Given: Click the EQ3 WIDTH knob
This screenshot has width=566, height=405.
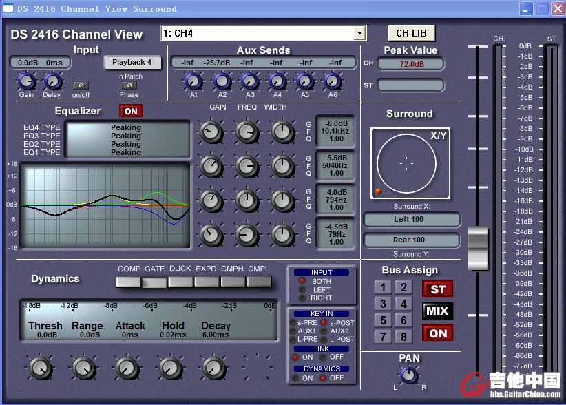Looking at the screenshot, I should 282,166.
